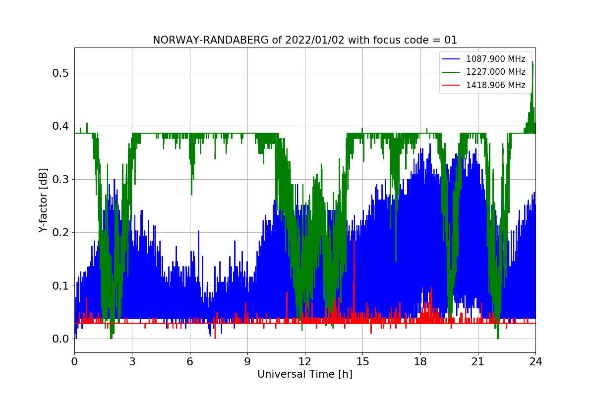Click the x-axis tick label 9
This screenshot has width=595, height=396.
[247, 362]
